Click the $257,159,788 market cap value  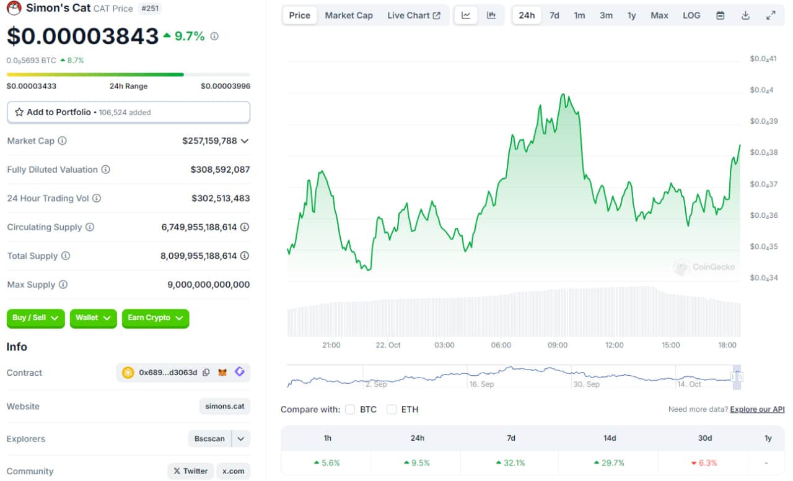coord(209,141)
